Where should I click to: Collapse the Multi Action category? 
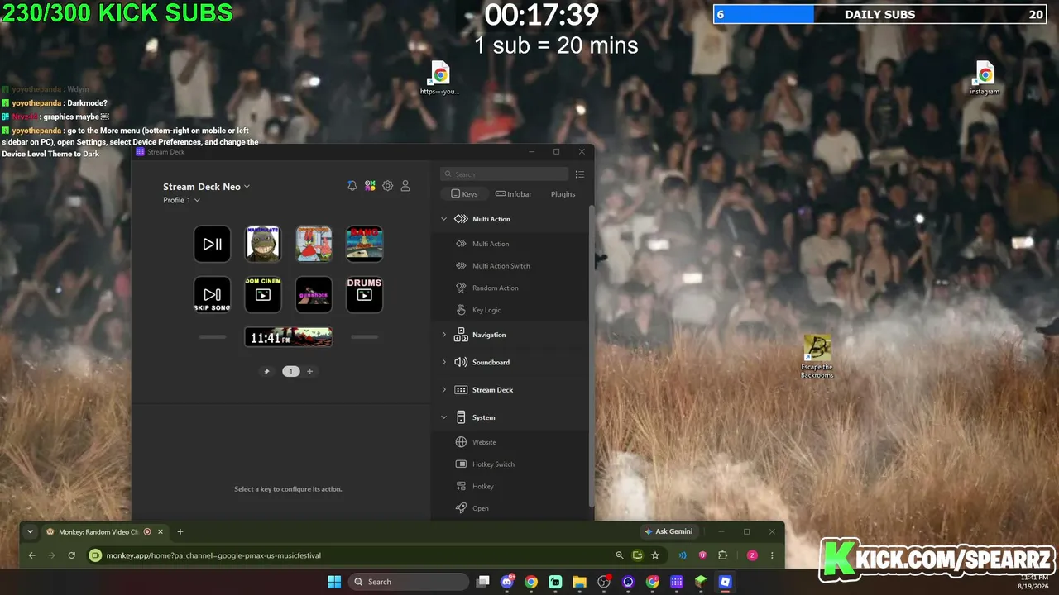pyautogui.click(x=443, y=219)
